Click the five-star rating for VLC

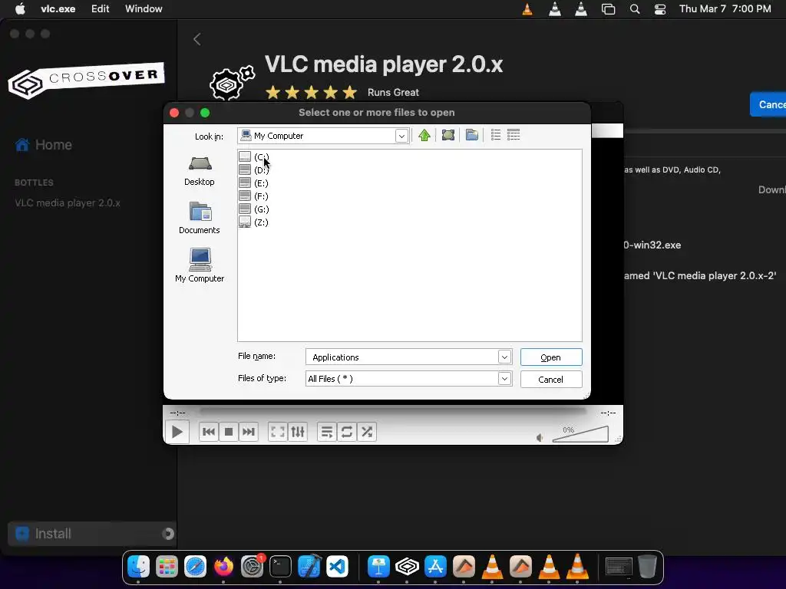pos(312,93)
